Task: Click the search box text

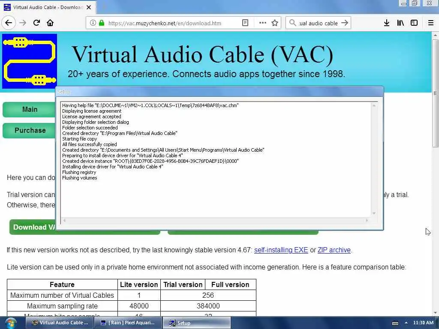Action: (x=319, y=23)
